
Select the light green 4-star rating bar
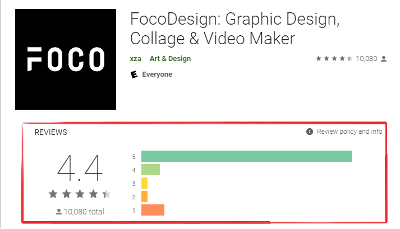click(x=150, y=170)
